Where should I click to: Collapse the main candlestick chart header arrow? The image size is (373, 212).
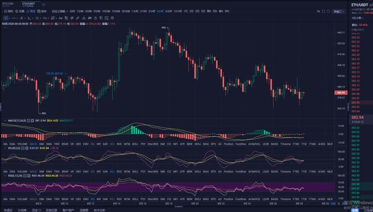point(5,27)
